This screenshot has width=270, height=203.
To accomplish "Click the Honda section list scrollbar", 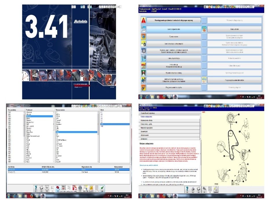I will pos(200,127).
